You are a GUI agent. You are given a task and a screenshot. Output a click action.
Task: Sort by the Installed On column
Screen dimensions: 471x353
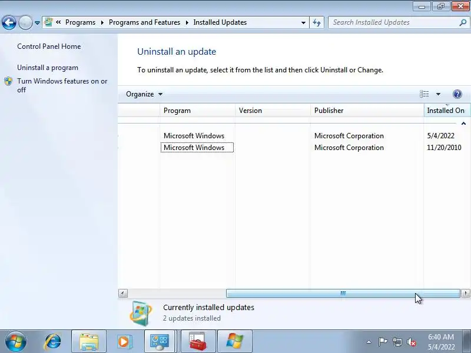pos(447,111)
